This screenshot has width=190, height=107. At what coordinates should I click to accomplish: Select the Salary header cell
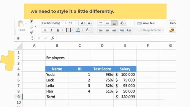pos(125,69)
